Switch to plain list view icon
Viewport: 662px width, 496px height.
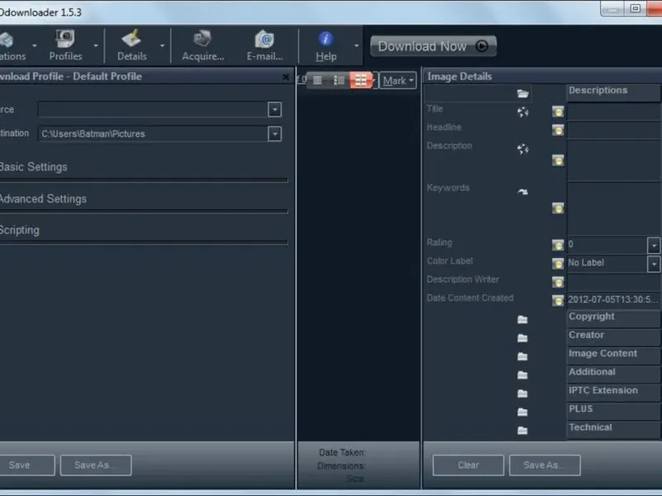tap(318, 80)
